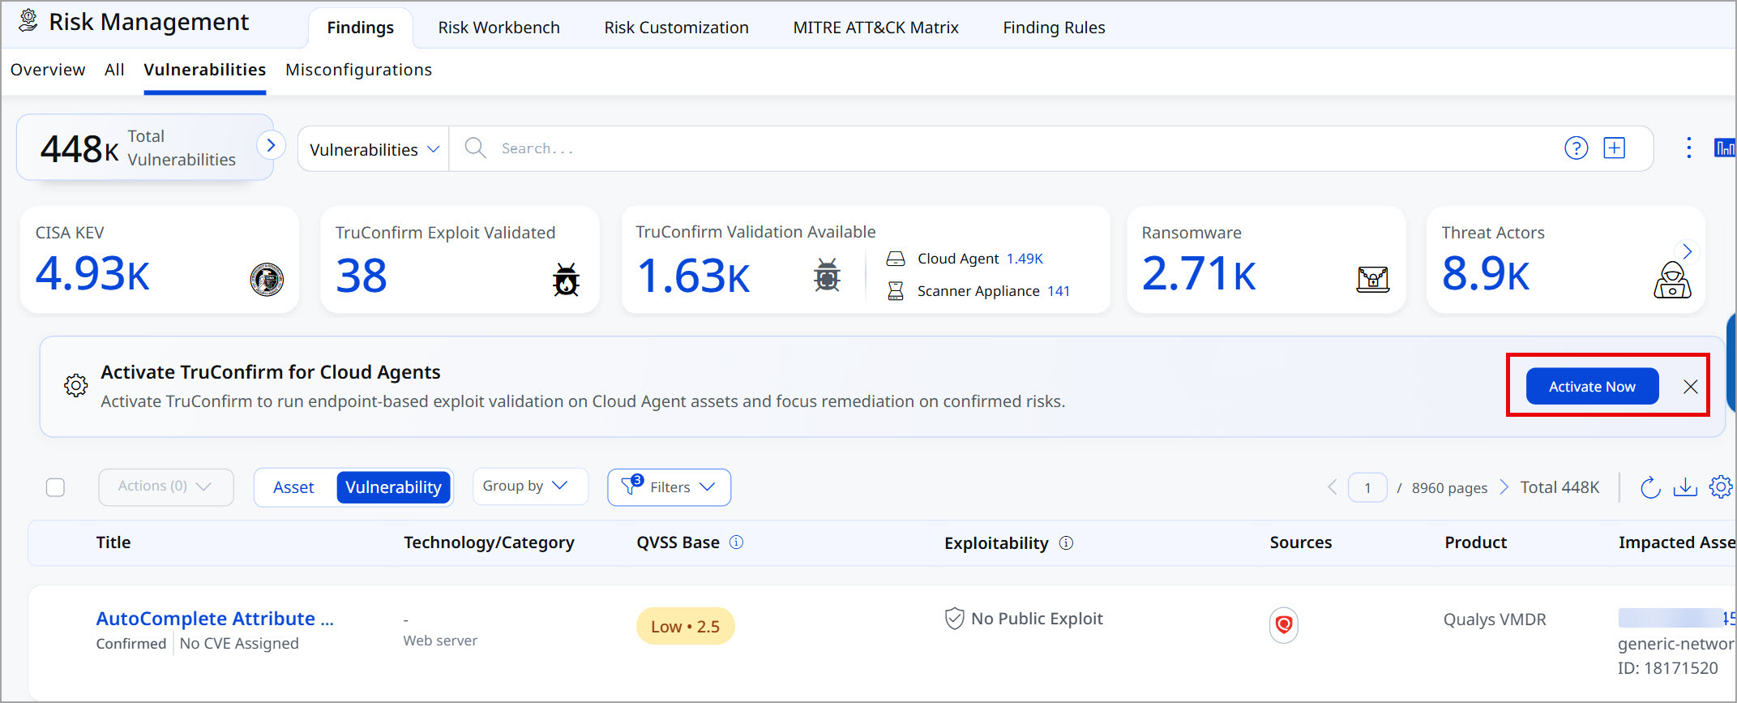Switch to Asset view toggle
The width and height of the screenshot is (1737, 703).
[x=293, y=487]
